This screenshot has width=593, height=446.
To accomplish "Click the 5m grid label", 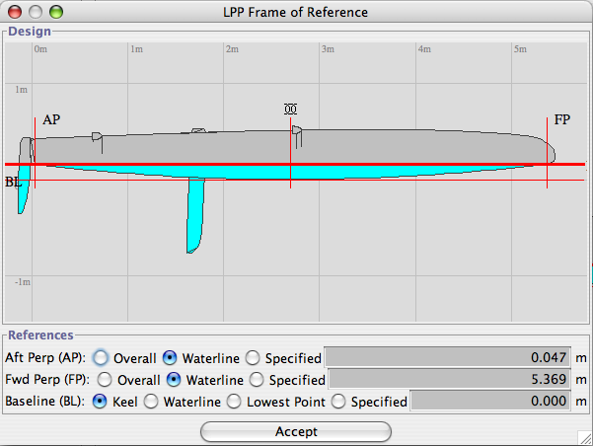I will tap(520, 49).
